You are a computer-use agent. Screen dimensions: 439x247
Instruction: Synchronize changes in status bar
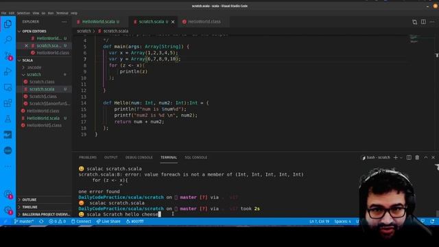click(x=41, y=222)
